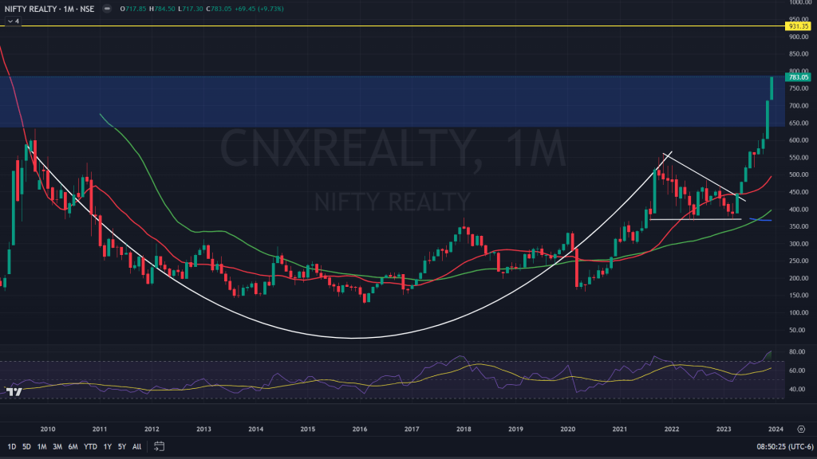Expand the collapsed indicators legend

[12, 22]
